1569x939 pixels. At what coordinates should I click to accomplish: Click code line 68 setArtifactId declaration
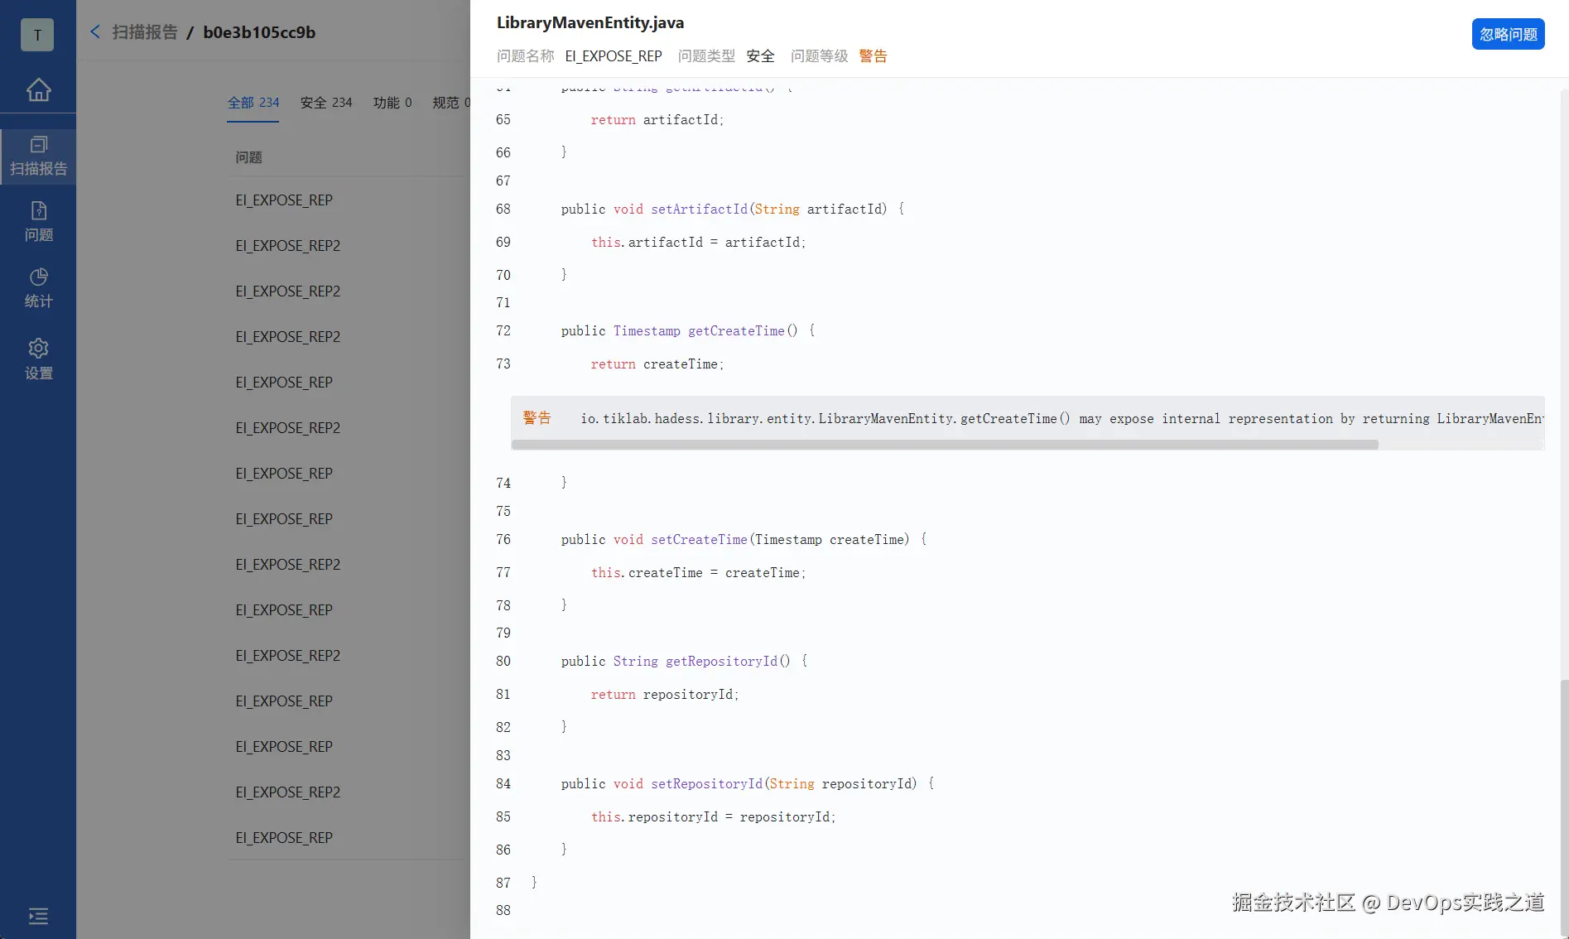(733, 209)
